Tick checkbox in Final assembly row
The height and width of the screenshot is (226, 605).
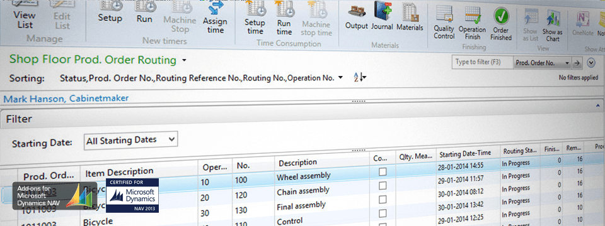coord(383,200)
